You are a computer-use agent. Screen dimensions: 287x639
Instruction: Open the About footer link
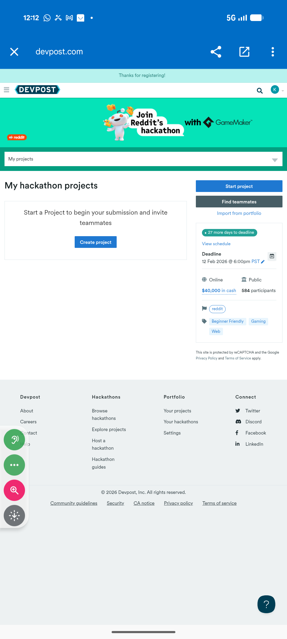[27, 411]
